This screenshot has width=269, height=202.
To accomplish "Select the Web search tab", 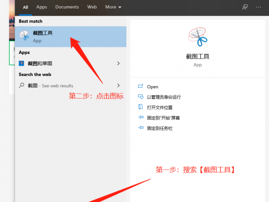I will pyautogui.click(x=92, y=7).
